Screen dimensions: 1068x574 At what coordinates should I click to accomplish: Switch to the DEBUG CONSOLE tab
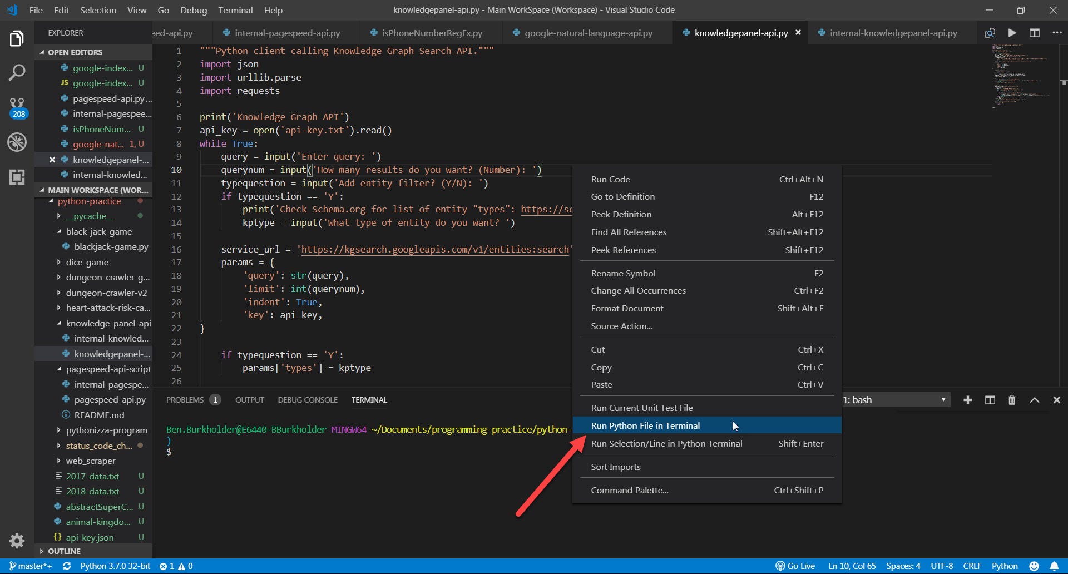(x=308, y=399)
